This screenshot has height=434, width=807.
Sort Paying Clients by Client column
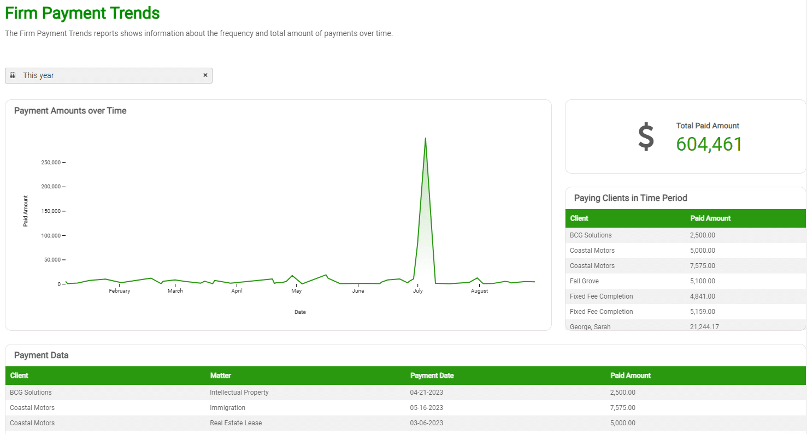(x=579, y=218)
